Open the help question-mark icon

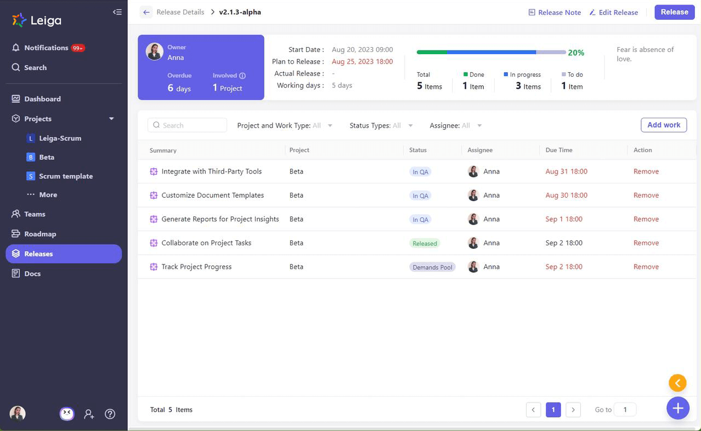[x=110, y=414]
